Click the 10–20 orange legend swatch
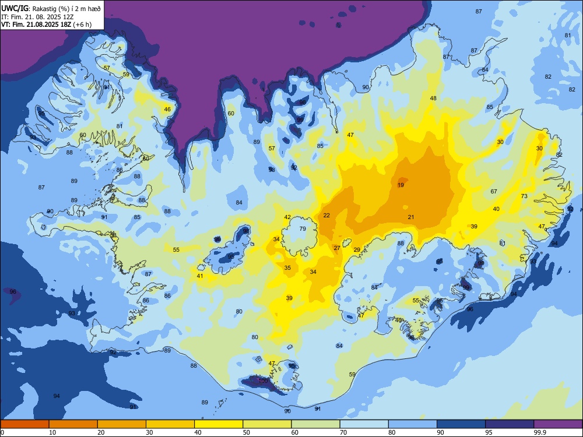The height and width of the screenshot is (437, 583). [x=73, y=424]
